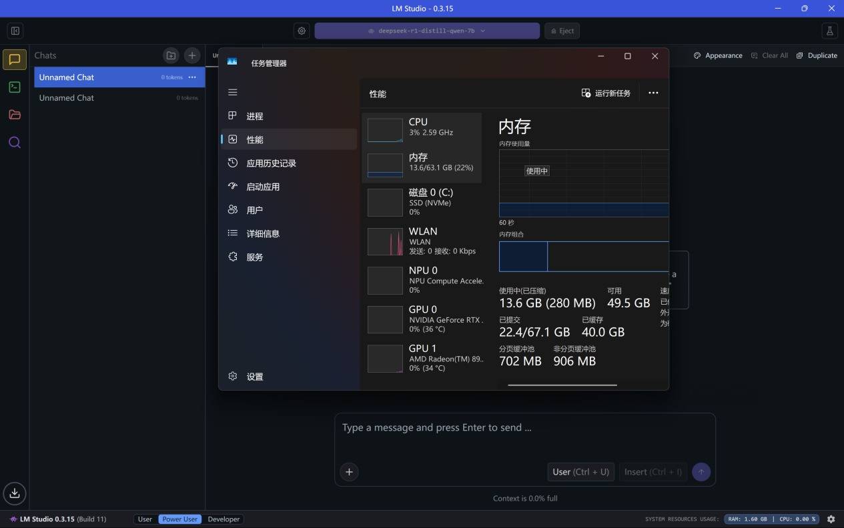
Task: Select 进程 in Task Manager navigation
Action: coord(254,116)
